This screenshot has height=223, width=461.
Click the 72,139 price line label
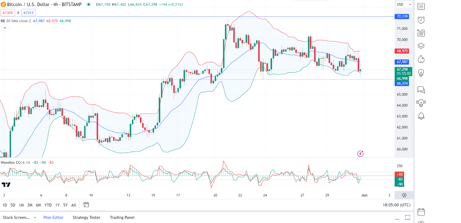point(402,16)
